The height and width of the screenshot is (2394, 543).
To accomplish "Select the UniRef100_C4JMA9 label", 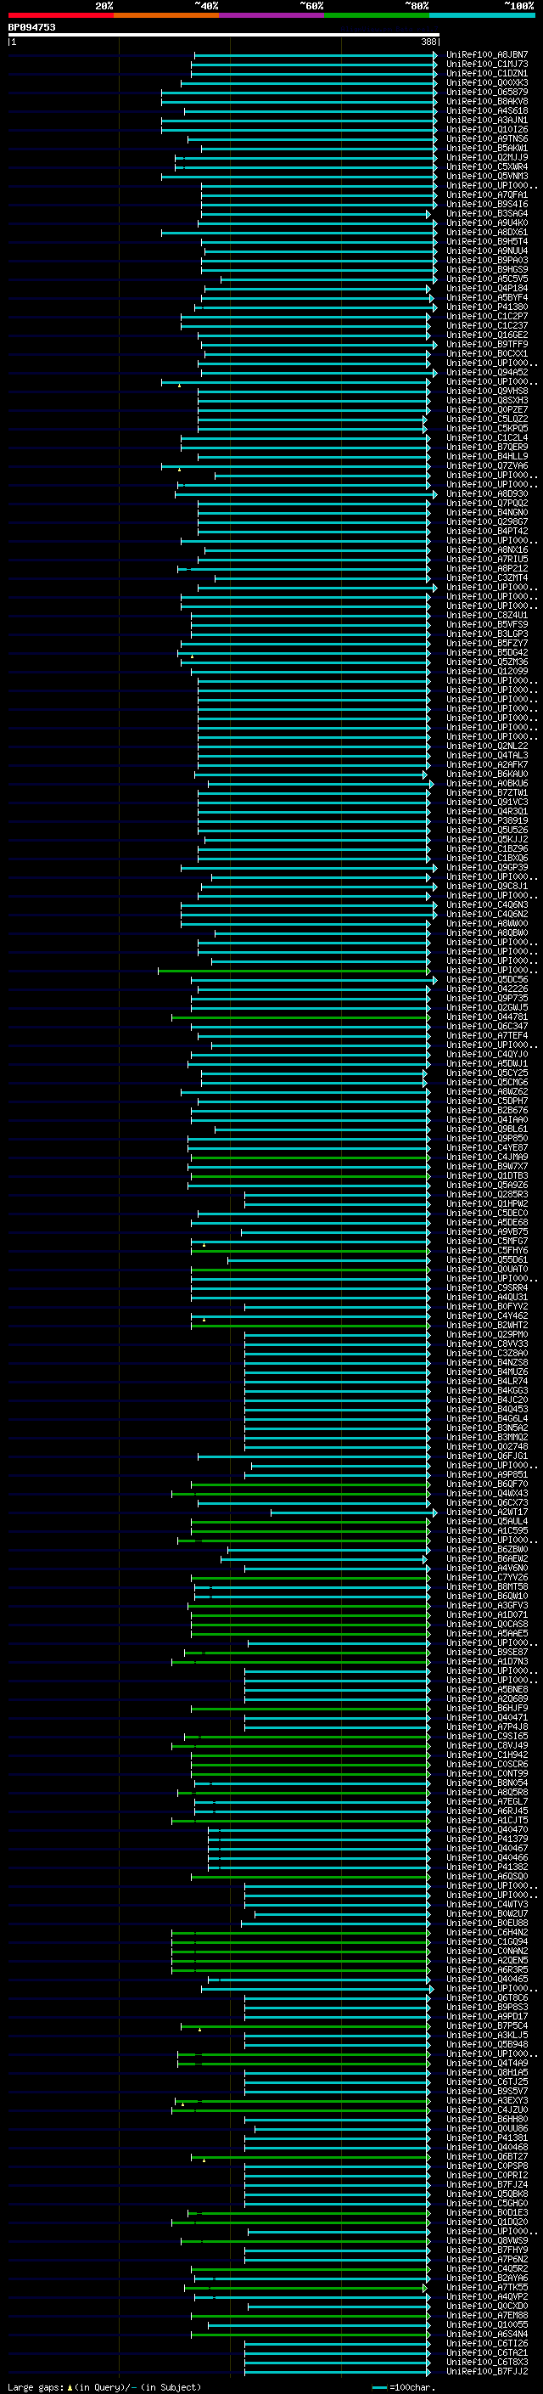I will coord(486,1157).
